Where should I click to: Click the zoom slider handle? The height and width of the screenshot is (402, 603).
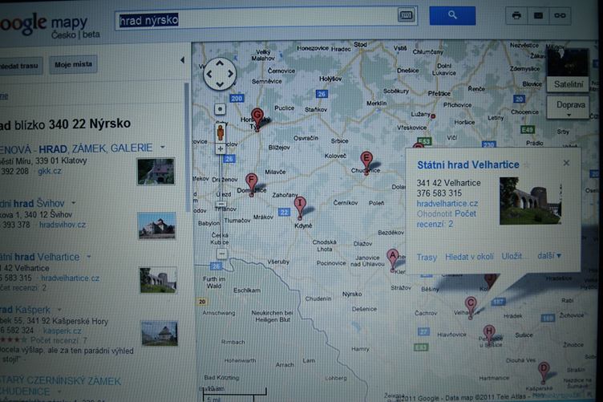click(x=221, y=205)
